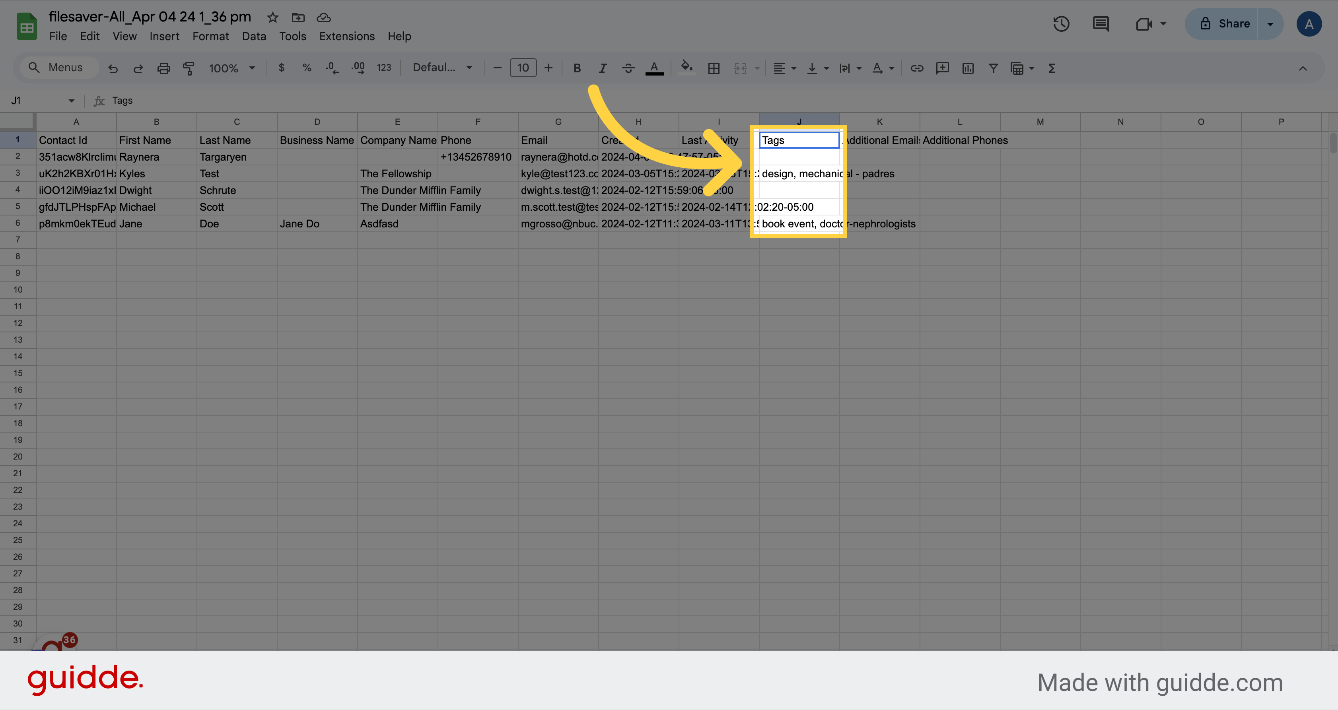
Task: Open the fill color bucket
Action: [687, 68]
